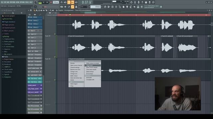Viewport: 213px width, 119px height.
Task: Click the undo history icon in top toolbar
Action: [x=131, y=2]
